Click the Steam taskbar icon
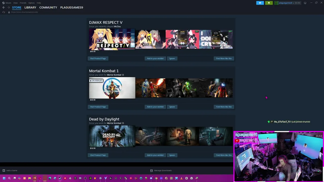324x182 pixels. 60,178
